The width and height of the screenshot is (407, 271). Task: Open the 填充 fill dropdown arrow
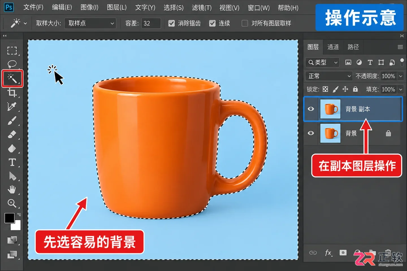(x=400, y=89)
